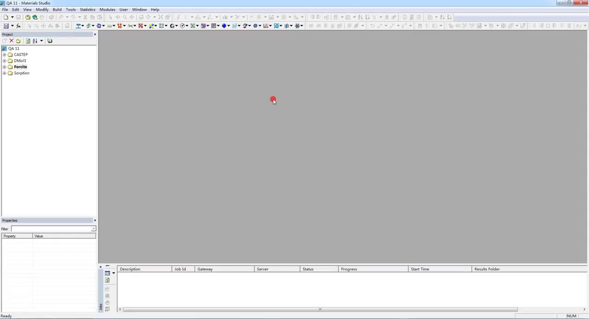Click the New document icon in main toolbar
The image size is (589, 319).
pyautogui.click(x=6, y=17)
